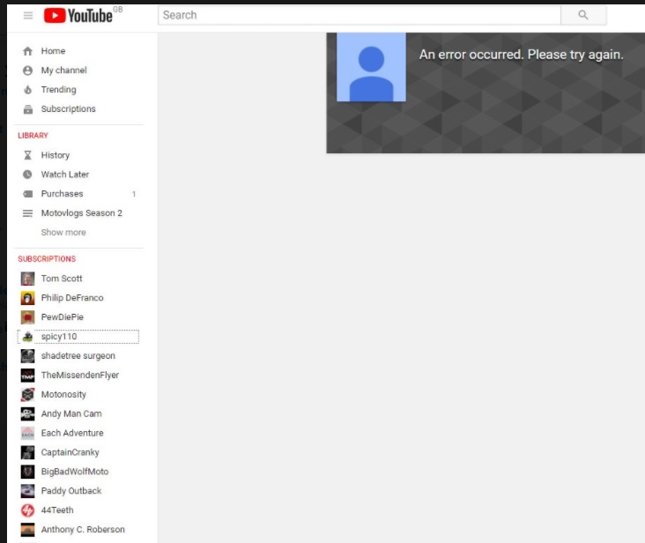
Task: Click the Trending flame icon
Action: click(x=27, y=90)
